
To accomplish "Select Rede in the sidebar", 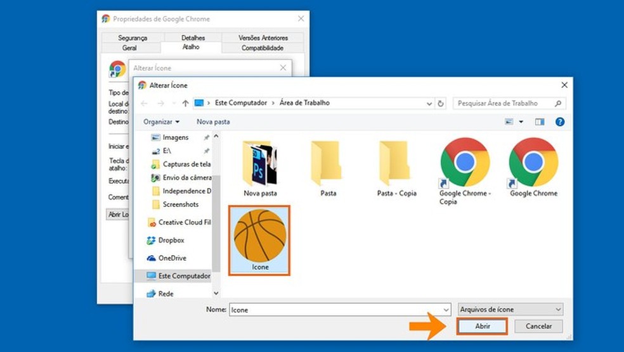I will click(x=160, y=294).
